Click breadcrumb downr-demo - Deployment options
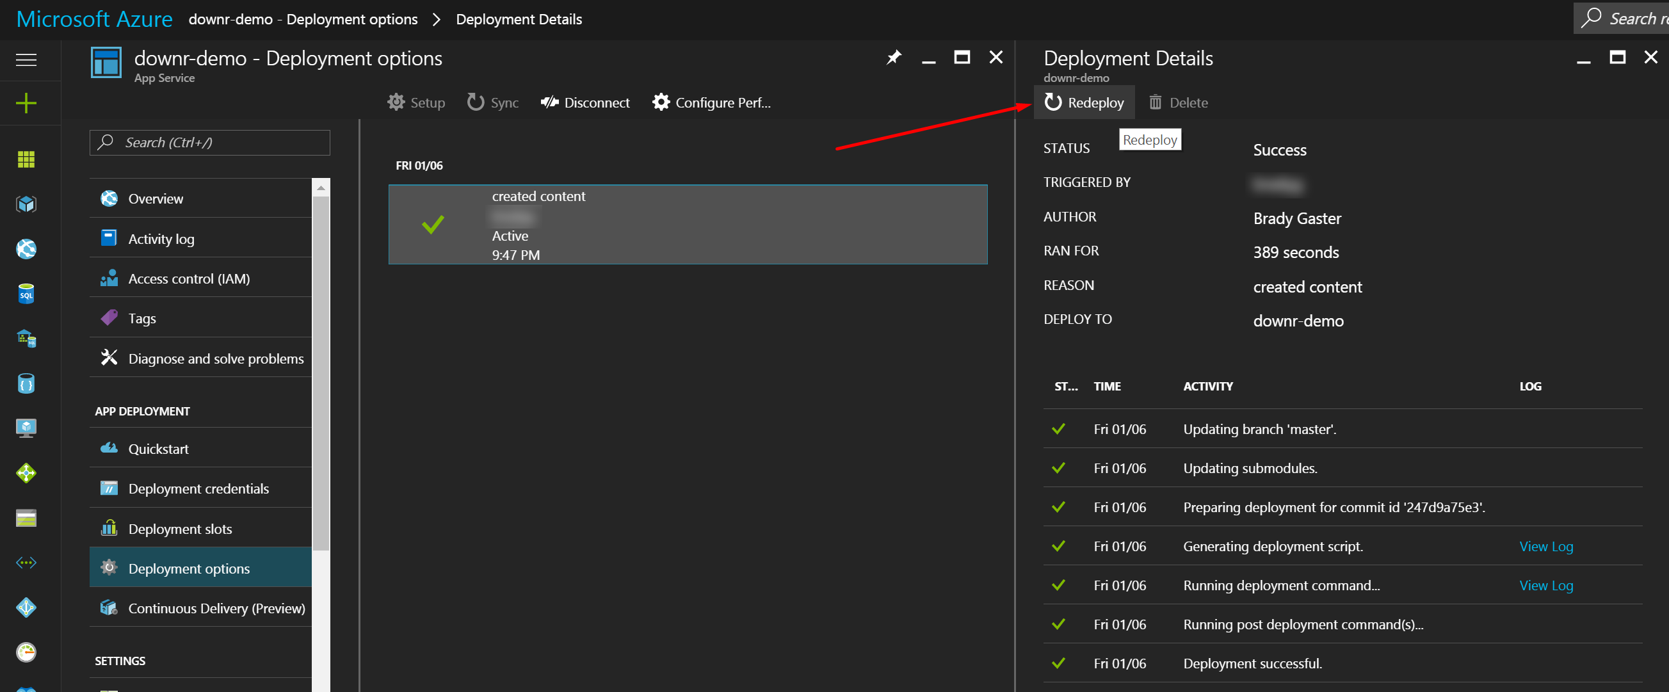Viewport: 1669px width, 692px height. 303,19
